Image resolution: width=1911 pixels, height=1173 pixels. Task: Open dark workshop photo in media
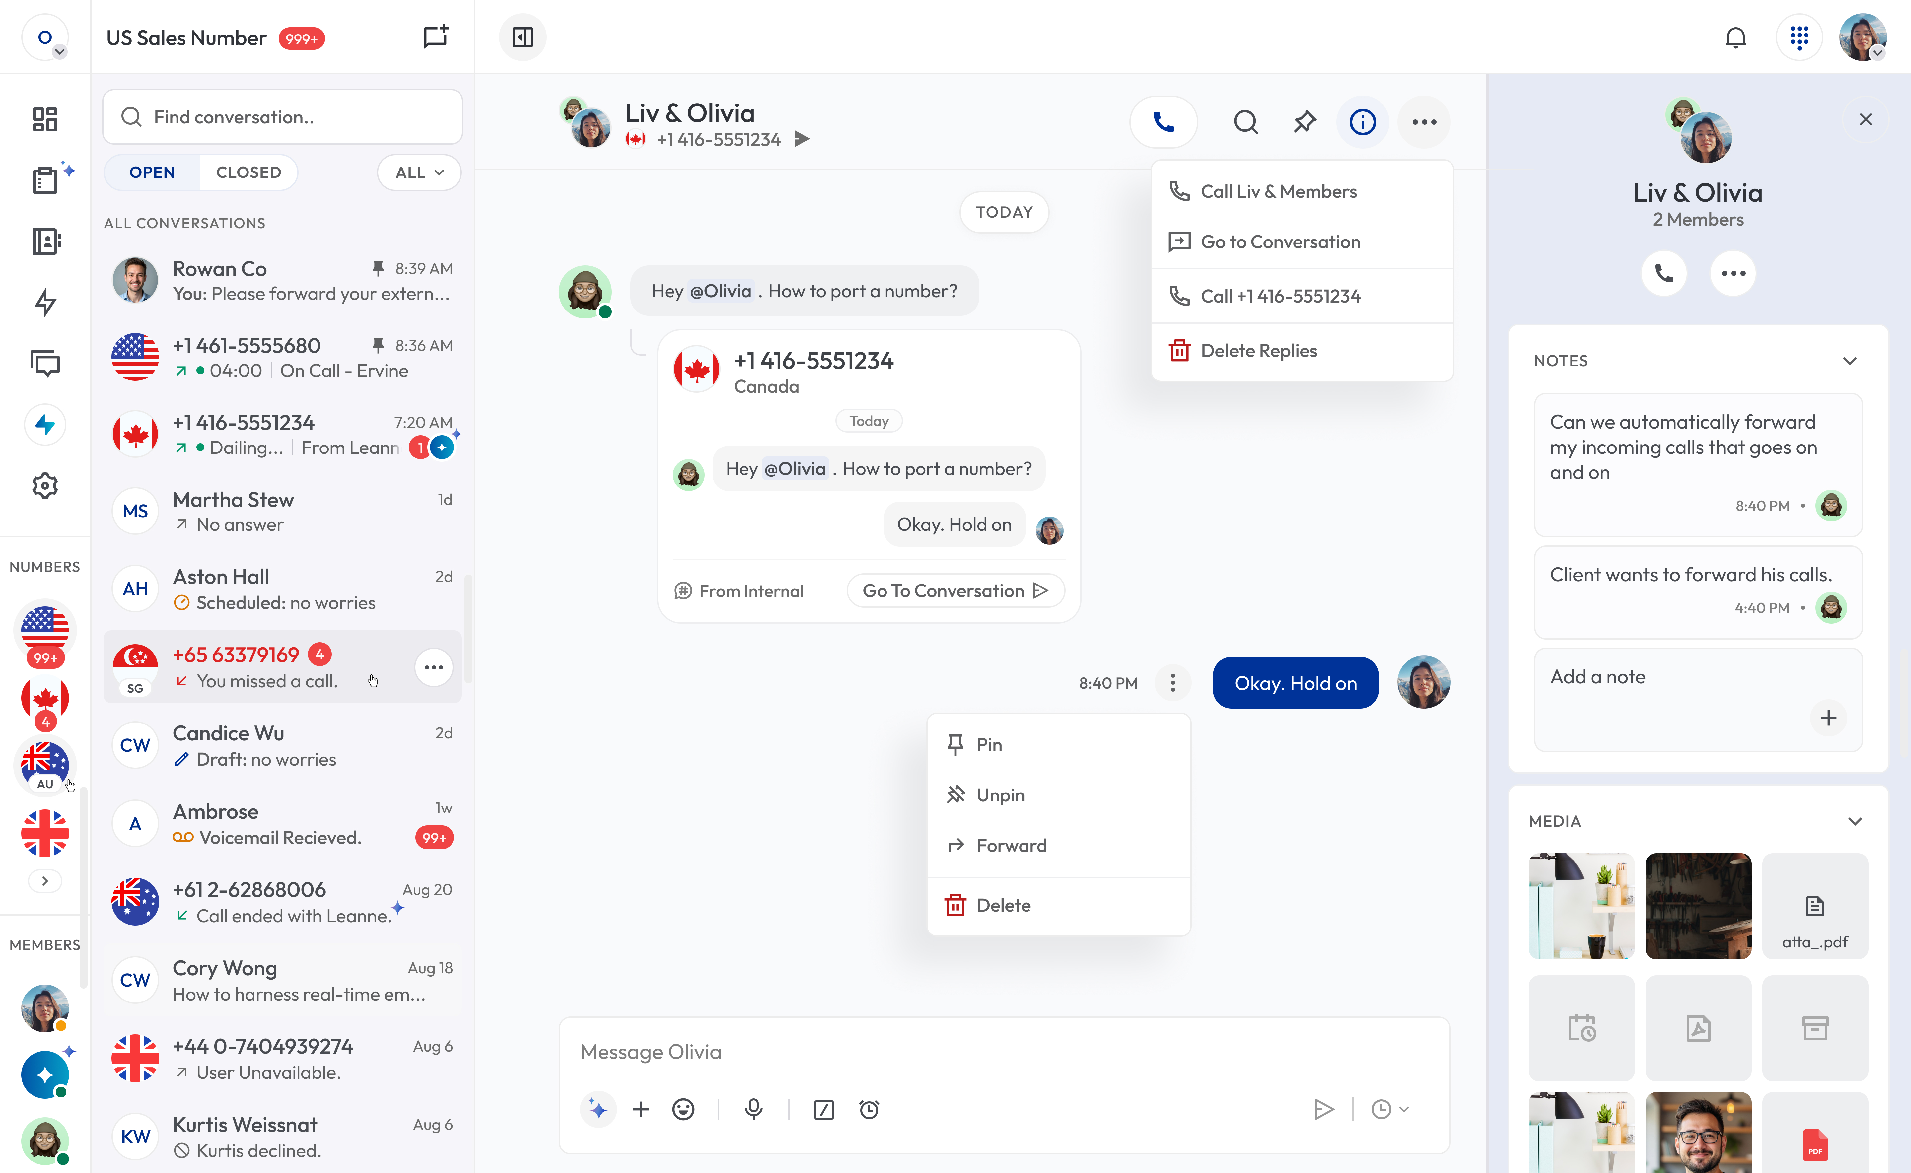[1698, 906]
